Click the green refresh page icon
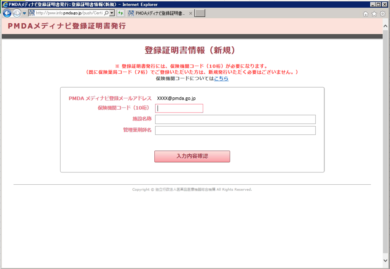 coord(121,13)
